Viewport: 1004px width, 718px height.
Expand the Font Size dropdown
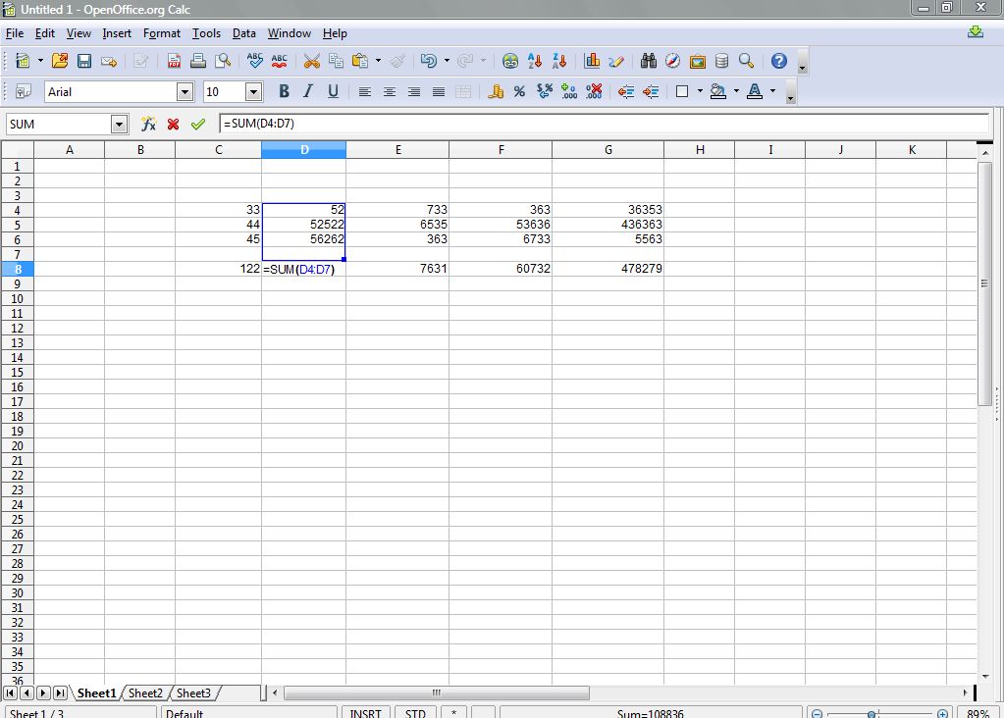point(253,92)
